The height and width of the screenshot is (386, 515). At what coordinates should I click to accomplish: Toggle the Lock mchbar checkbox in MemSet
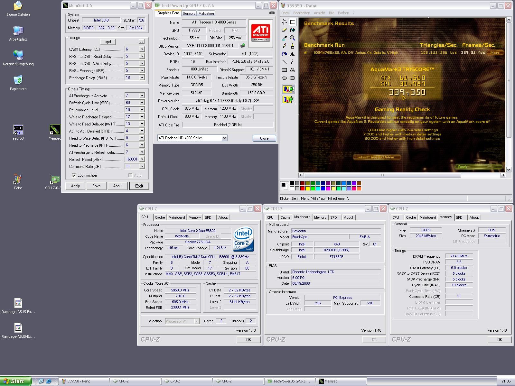click(74, 175)
